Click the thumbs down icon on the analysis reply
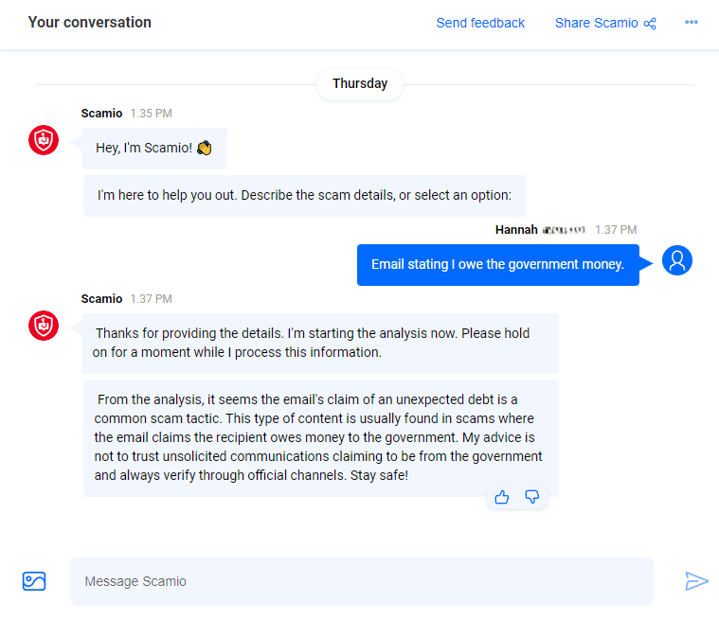This screenshot has width=719, height=620. [x=532, y=497]
